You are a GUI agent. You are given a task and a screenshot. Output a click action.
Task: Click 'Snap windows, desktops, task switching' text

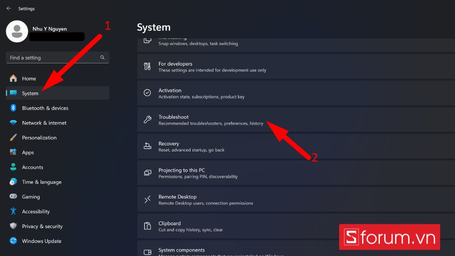click(x=198, y=44)
